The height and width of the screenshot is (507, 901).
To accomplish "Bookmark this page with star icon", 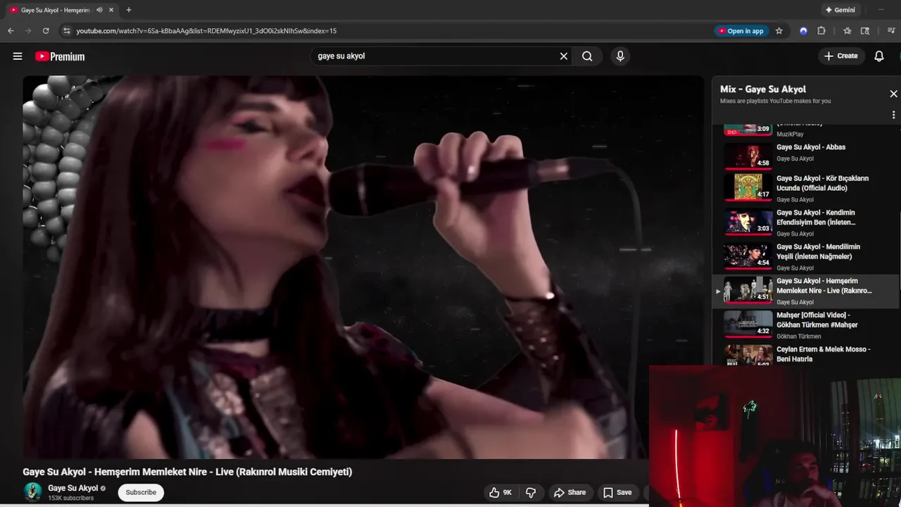I will (779, 31).
